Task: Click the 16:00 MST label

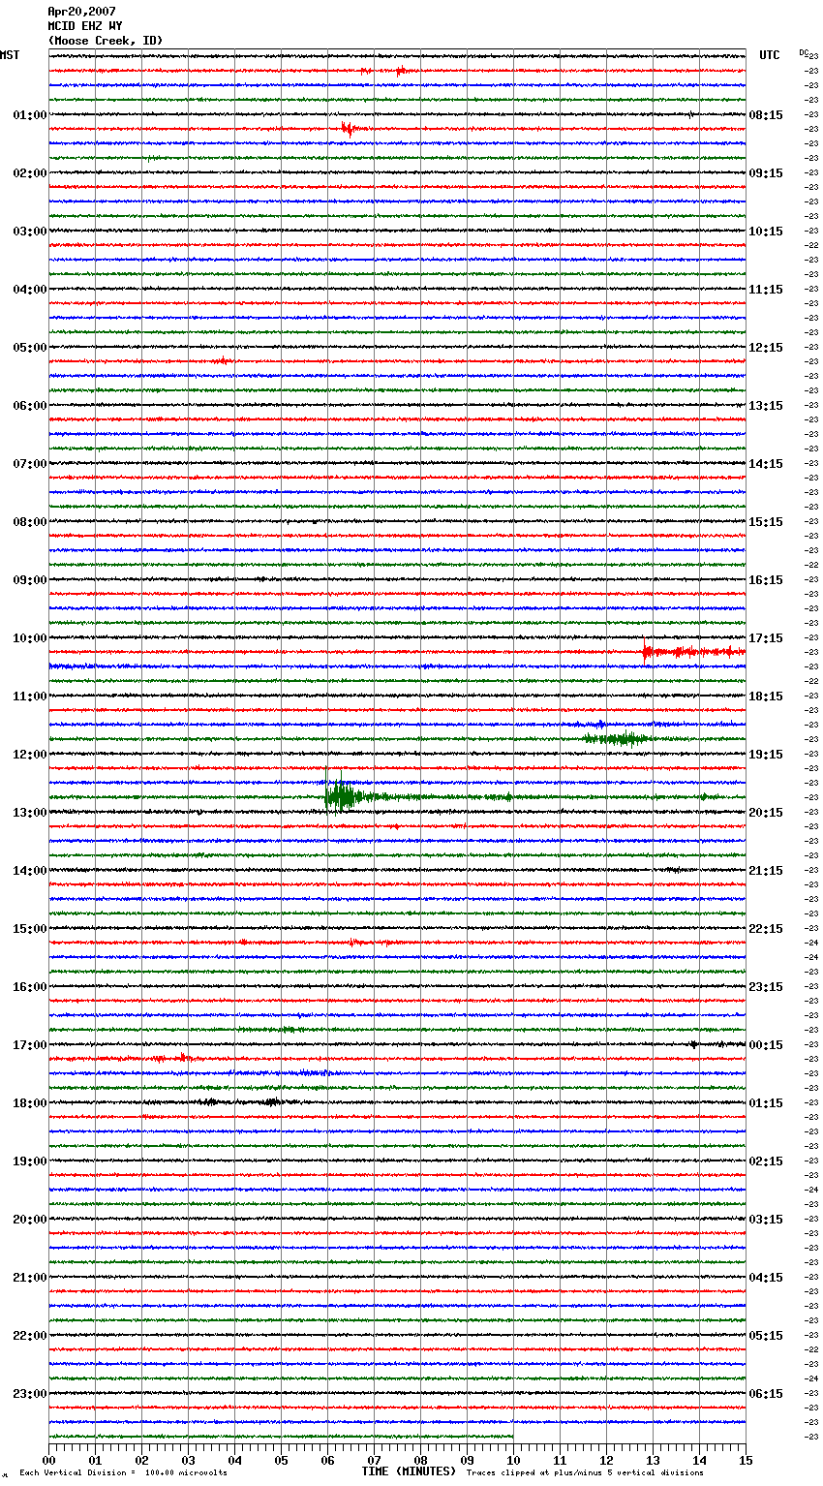Action: coord(30,987)
